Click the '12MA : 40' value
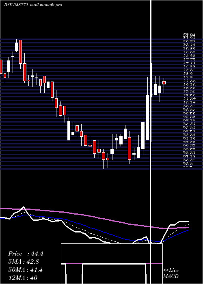This screenshot has width=203, height=284. click(x=23, y=278)
